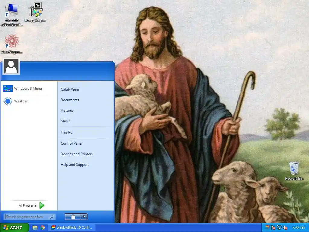Open Devices and Printers

[x=77, y=154]
